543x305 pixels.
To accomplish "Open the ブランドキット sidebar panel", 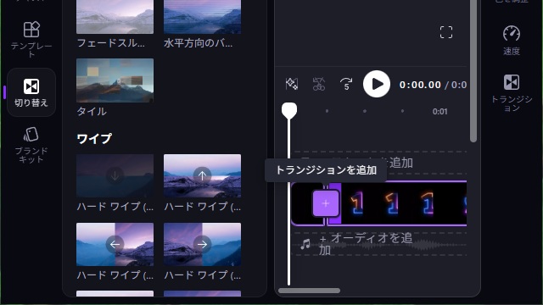I will 31,145.
